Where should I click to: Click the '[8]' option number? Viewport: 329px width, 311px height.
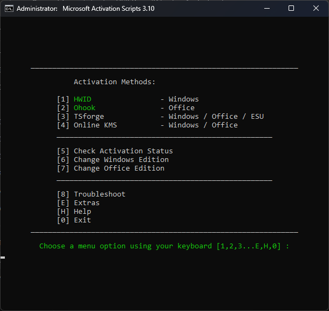pyautogui.click(x=63, y=194)
